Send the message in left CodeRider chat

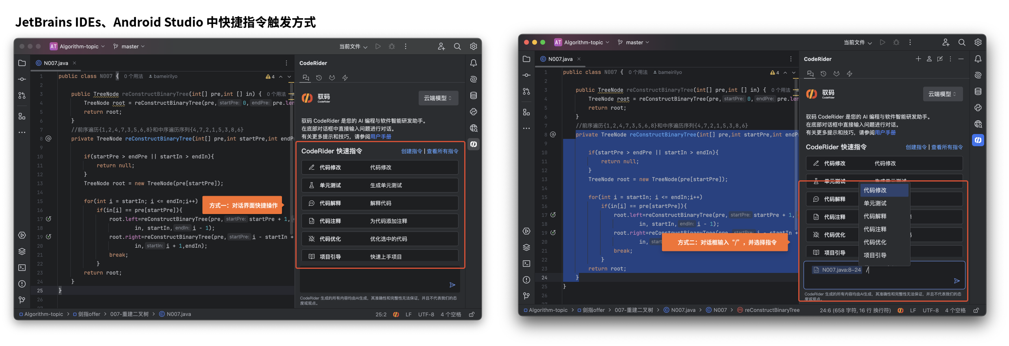[x=452, y=285]
